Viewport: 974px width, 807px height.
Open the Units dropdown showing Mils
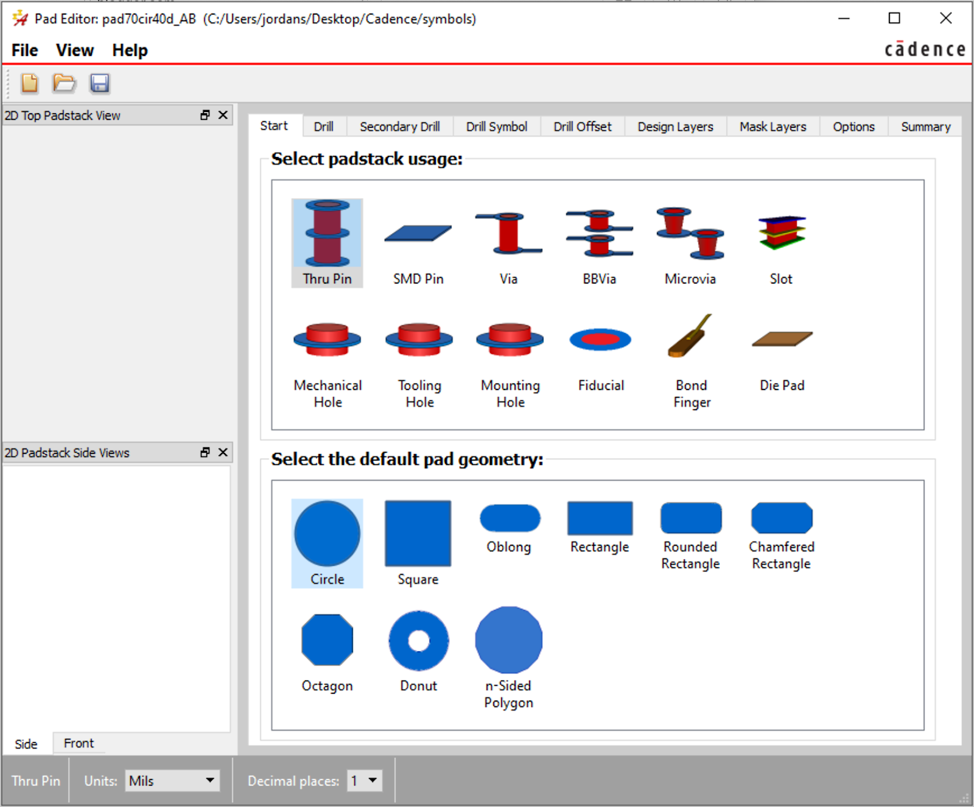[x=172, y=781]
